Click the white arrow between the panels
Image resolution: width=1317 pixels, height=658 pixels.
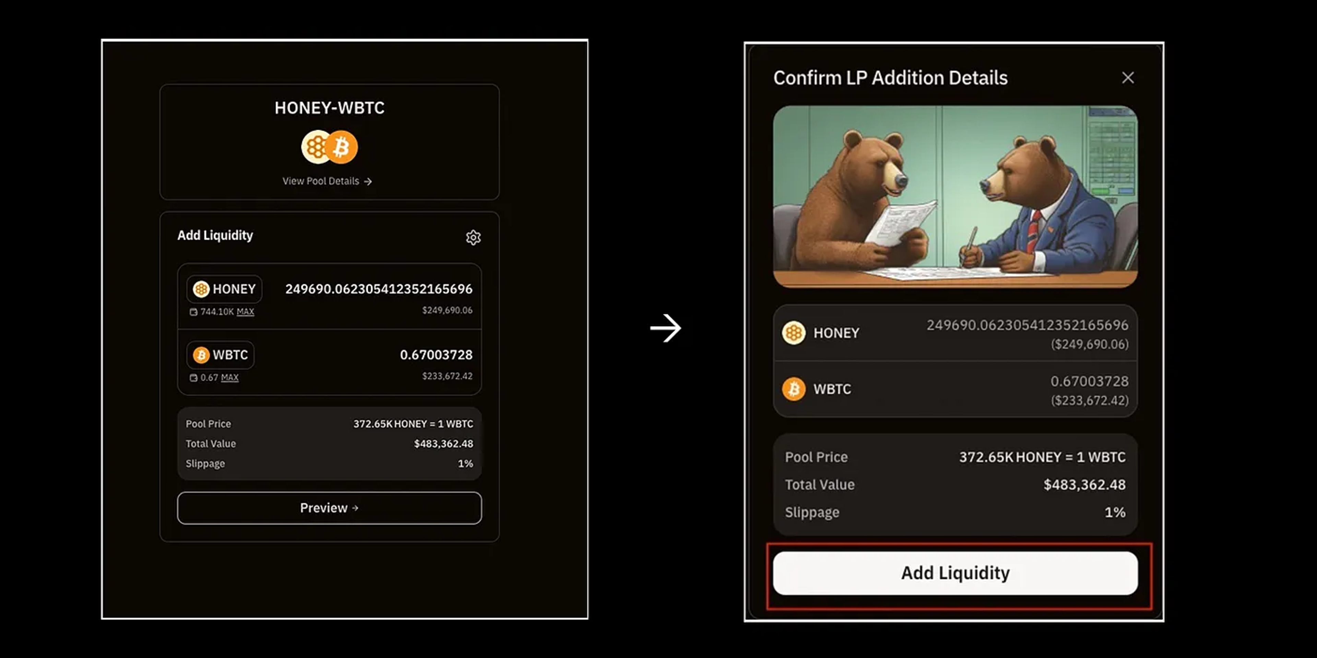pos(666,328)
